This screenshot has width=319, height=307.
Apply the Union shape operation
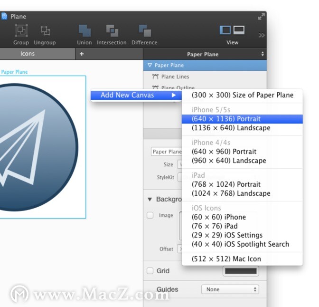84,30
